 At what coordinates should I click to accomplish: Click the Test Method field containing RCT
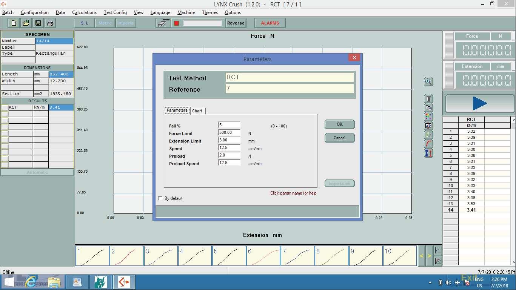(290, 77)
